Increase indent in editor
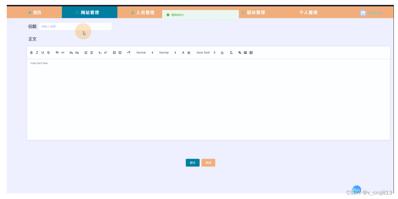398x199 pixels. [x=120, y=53]
